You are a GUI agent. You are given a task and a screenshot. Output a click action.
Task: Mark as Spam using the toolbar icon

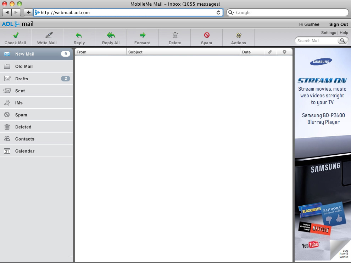pos(207,35)
